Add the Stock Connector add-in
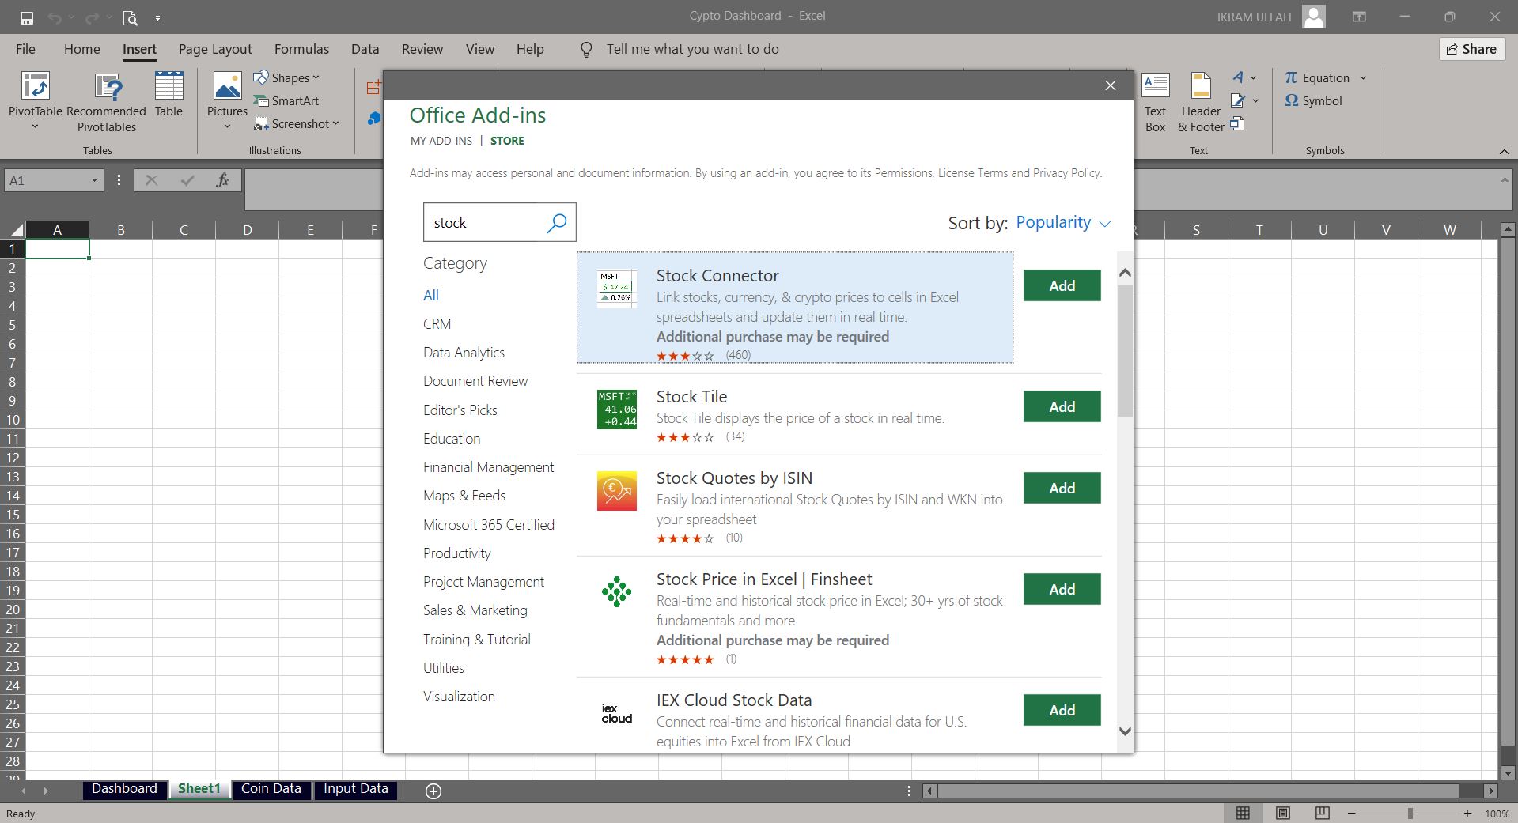Screen dimensions: 1518x823 coord(1062,285)
